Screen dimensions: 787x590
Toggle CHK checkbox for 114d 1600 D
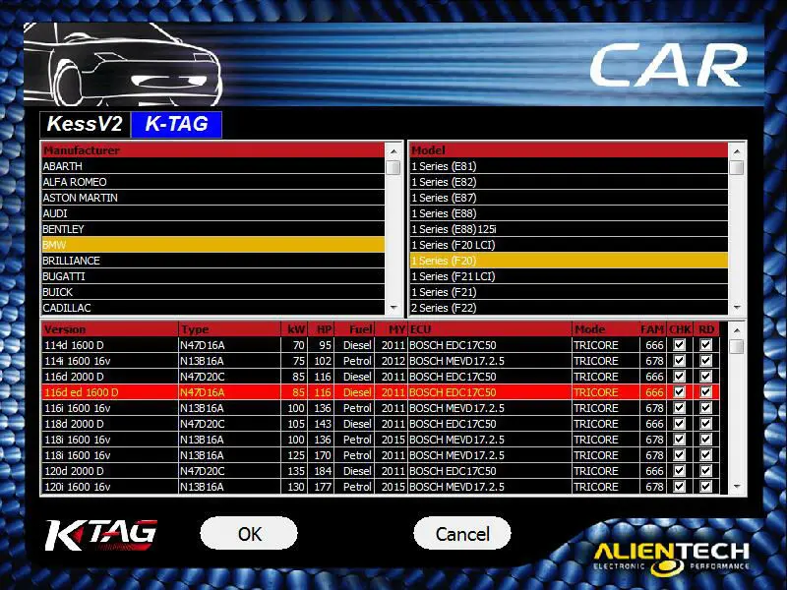pyautogui.click(x=680, y=345)
